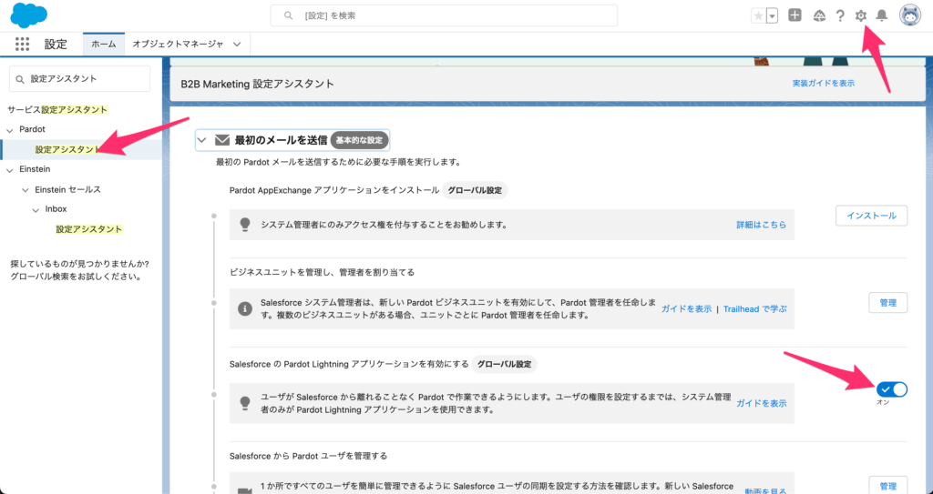Open ガイドを表示 link for Pardot Lightning
Screen dimensions: 933x494
(x=762, y=403)
